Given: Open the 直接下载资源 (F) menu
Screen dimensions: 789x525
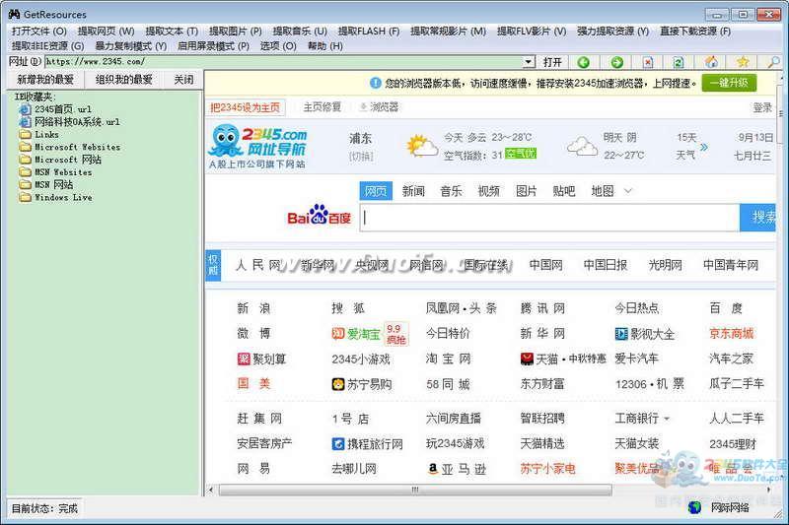Looking at the screenshot, I should (x=695, y=32).
